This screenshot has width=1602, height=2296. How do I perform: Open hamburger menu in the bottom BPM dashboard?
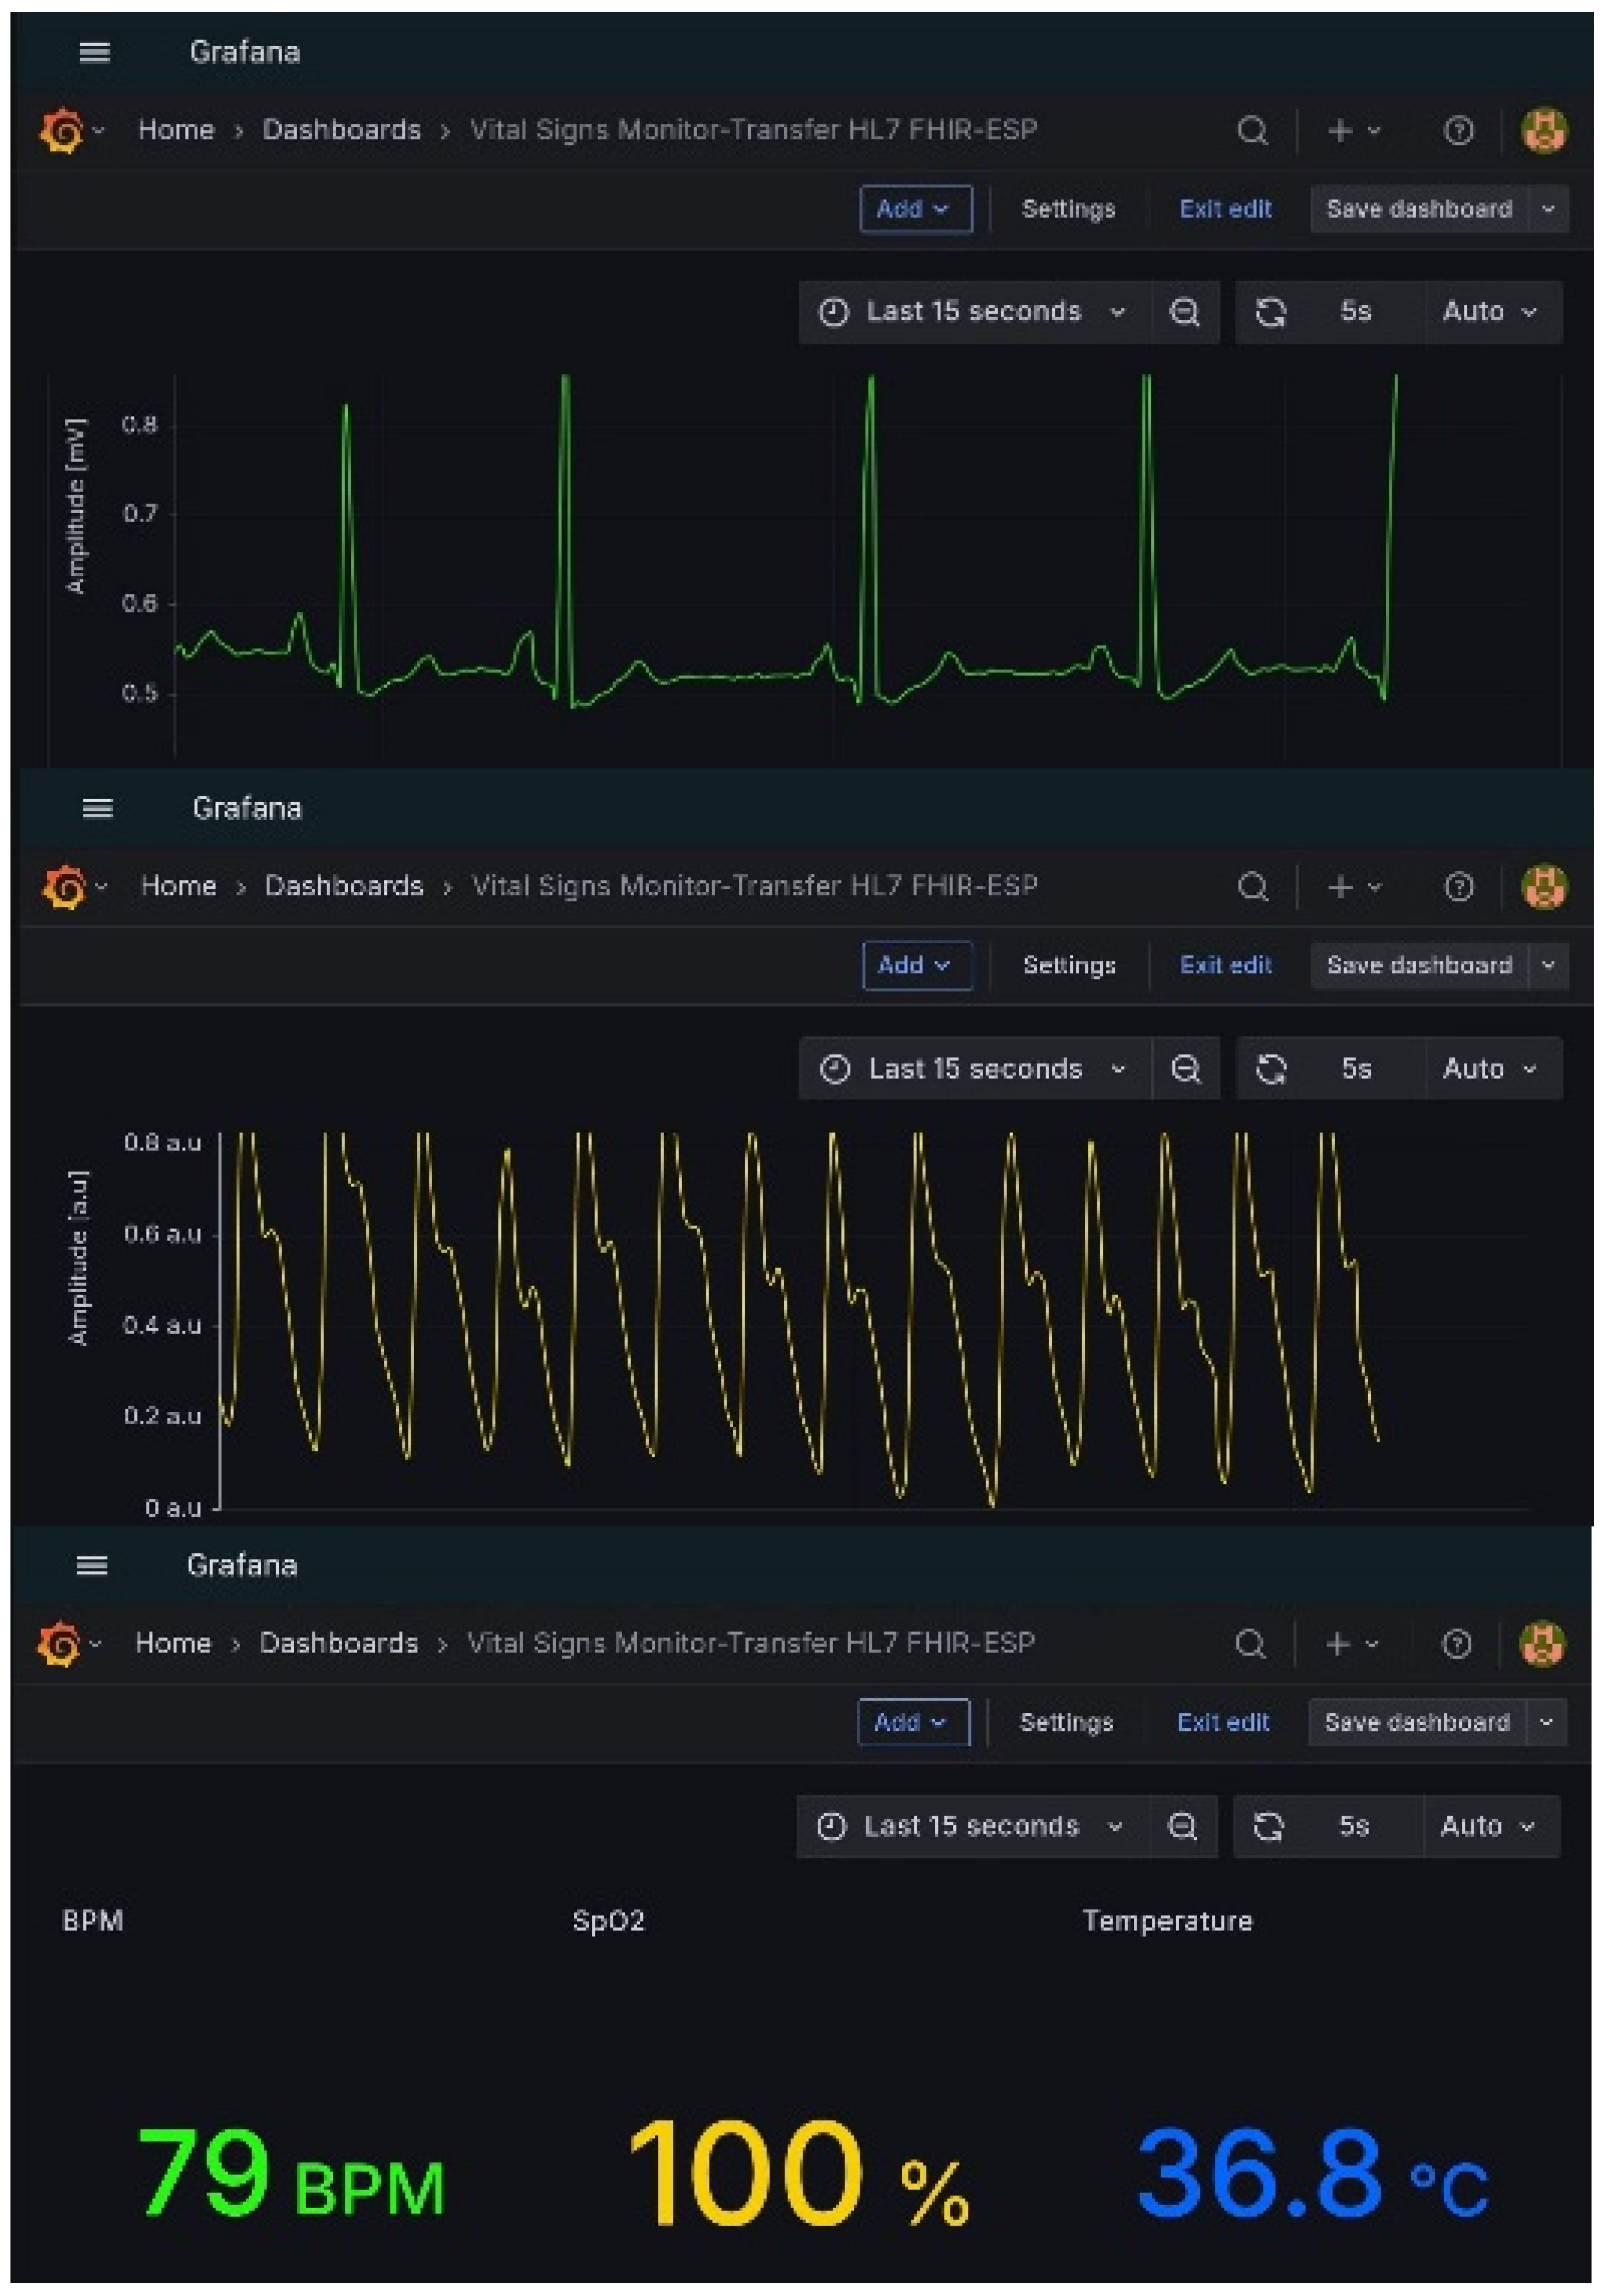(92, 1565)
